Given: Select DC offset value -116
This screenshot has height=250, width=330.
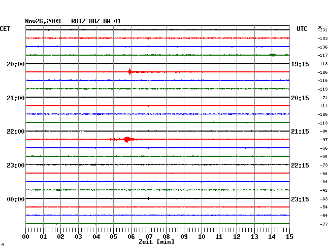Looking at the screenshot, I should pos(322,80).
